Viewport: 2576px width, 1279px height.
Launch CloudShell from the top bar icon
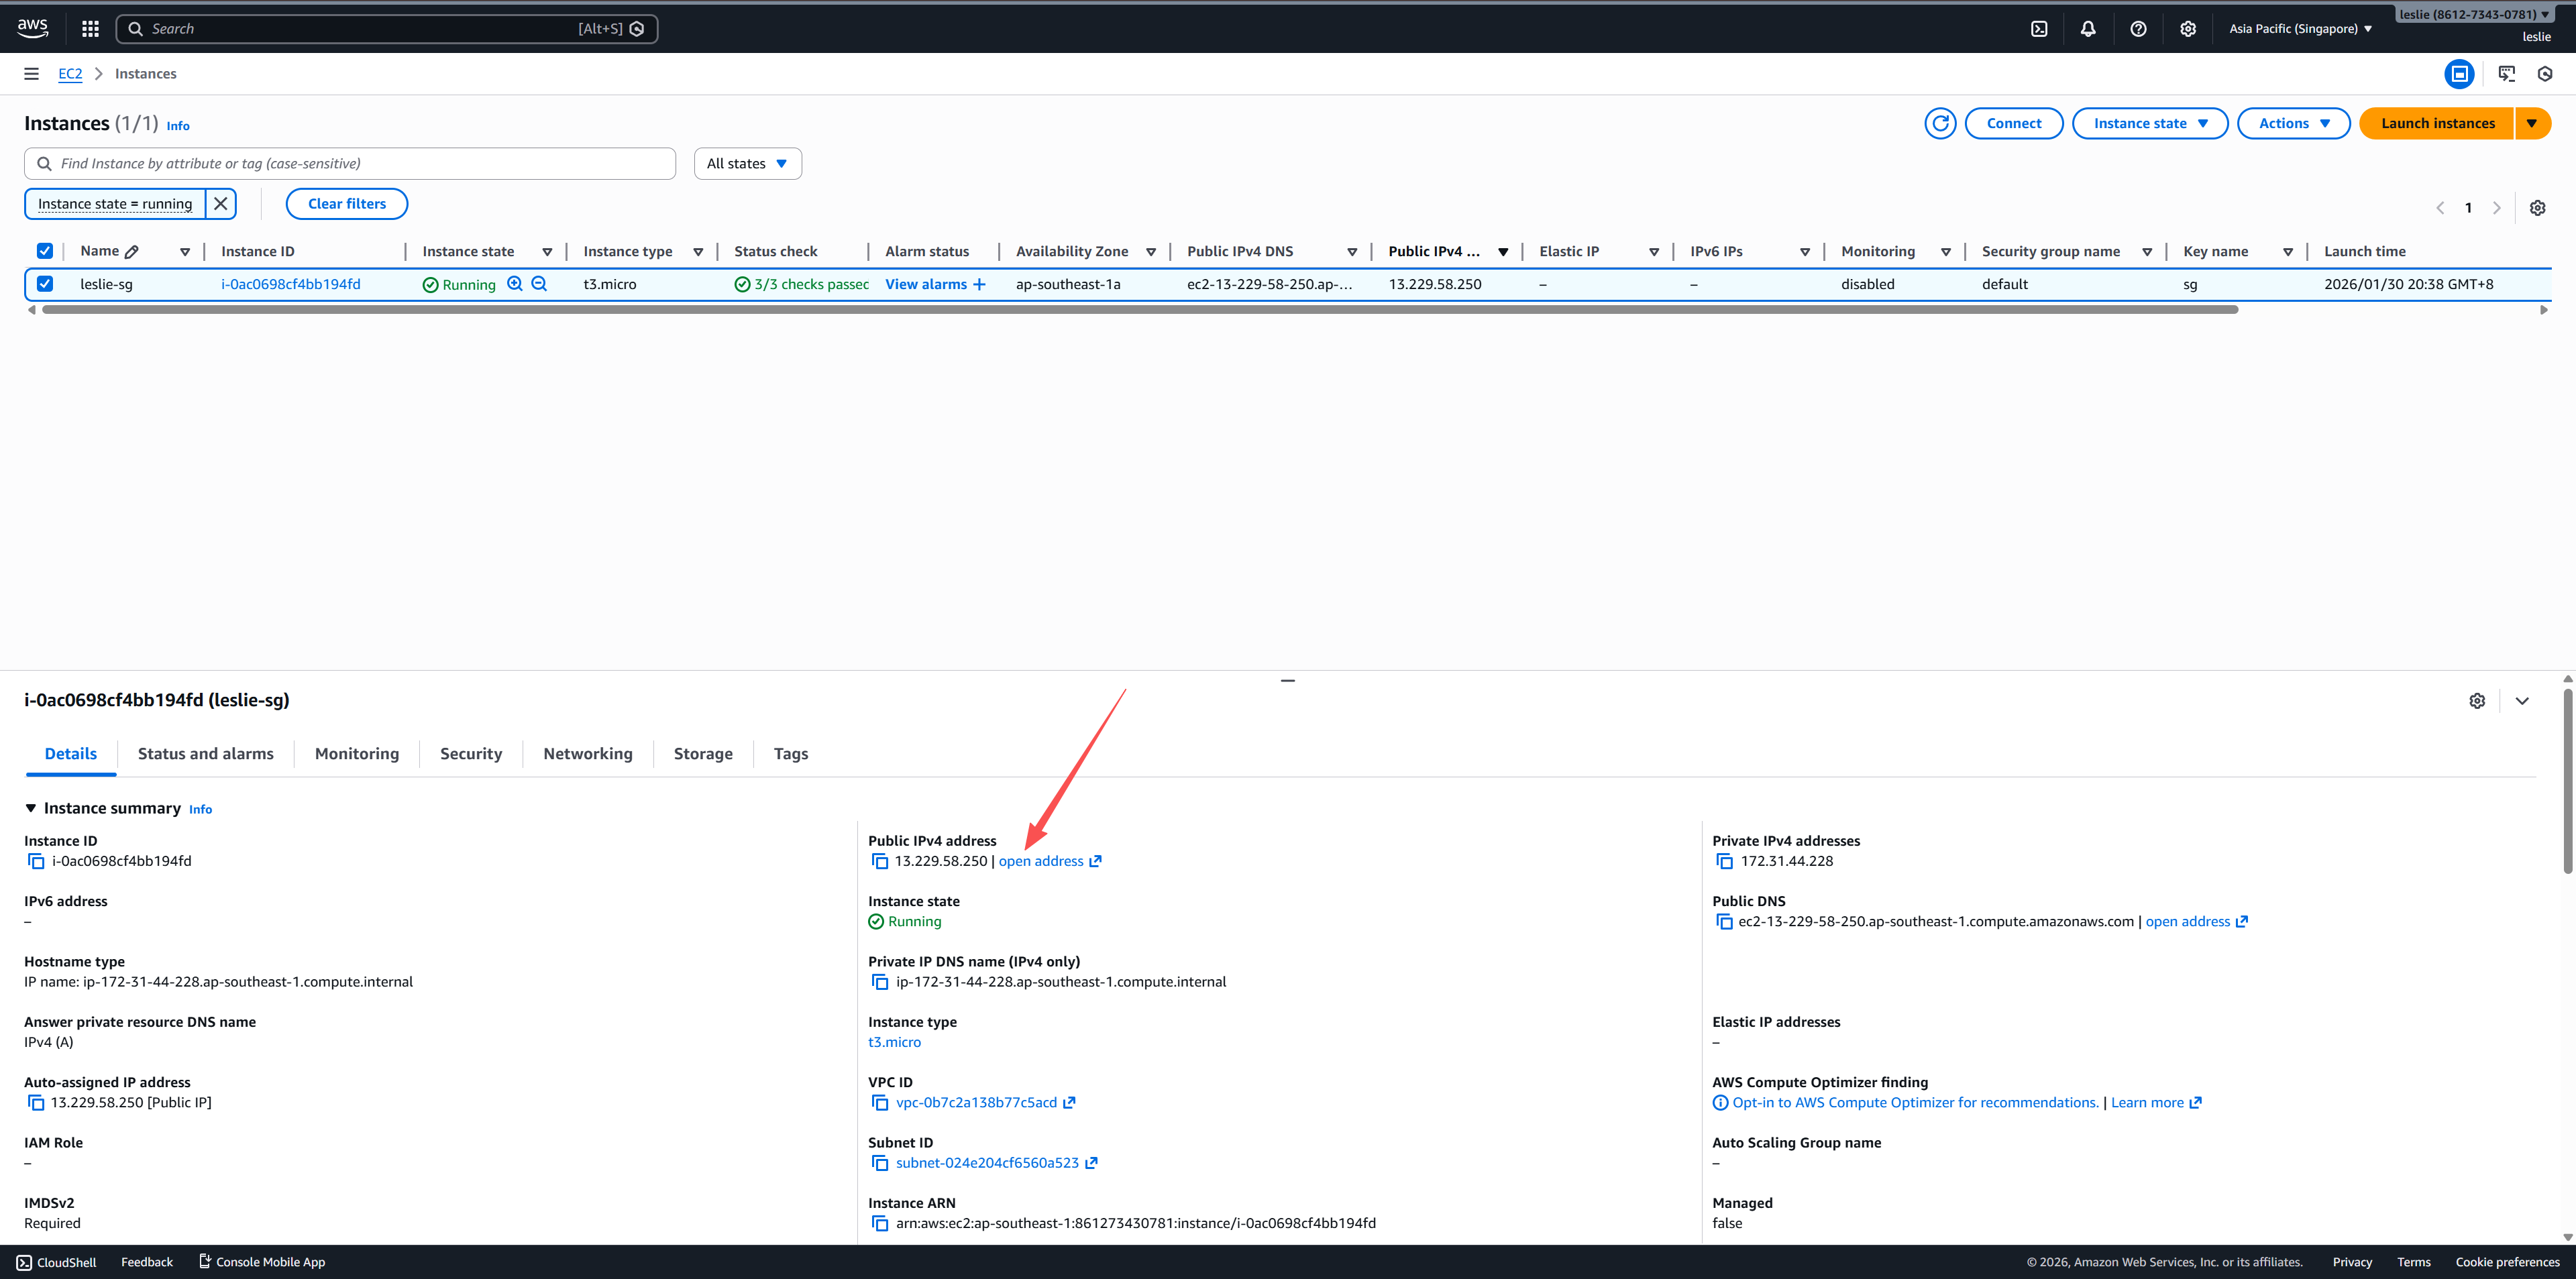tap(2039, 29)
